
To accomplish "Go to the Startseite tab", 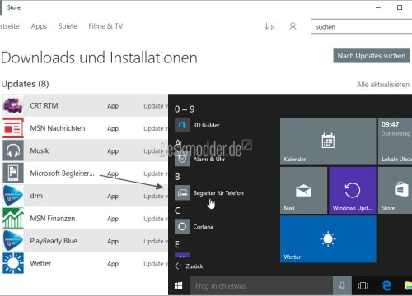I will (x=10, y=26).
